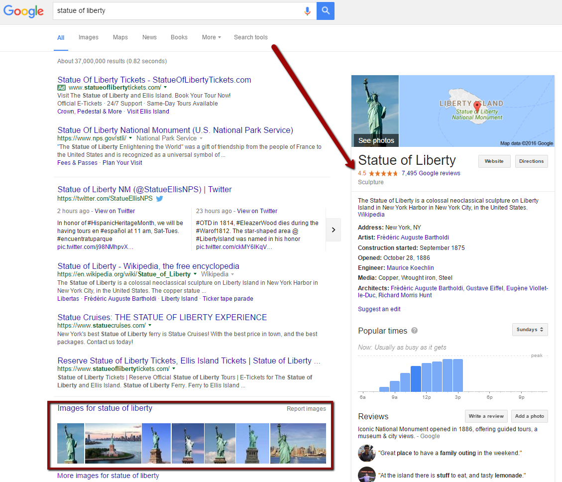Click the Google logo
The width and height of the screenshot is (562, 482).
[x=24, y=11]
